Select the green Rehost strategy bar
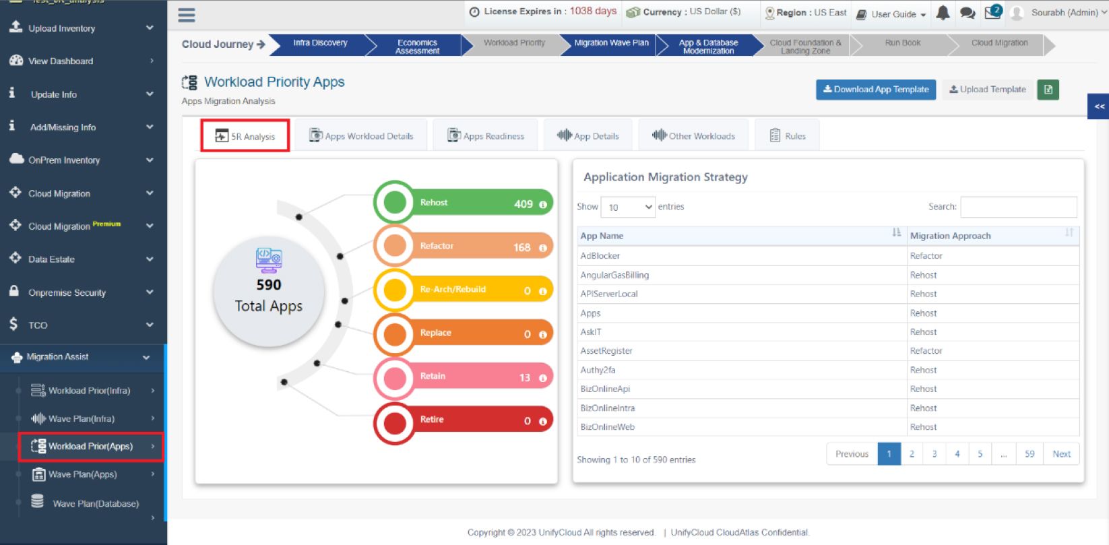1109x545 pixels. (x=464, y=203)
